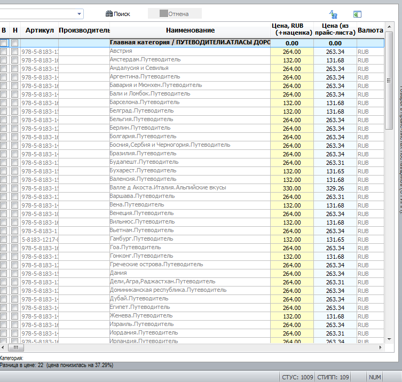Click the 330.00 price cell
The width and height of the screenshot is (402, 382).
coord(292,188)
